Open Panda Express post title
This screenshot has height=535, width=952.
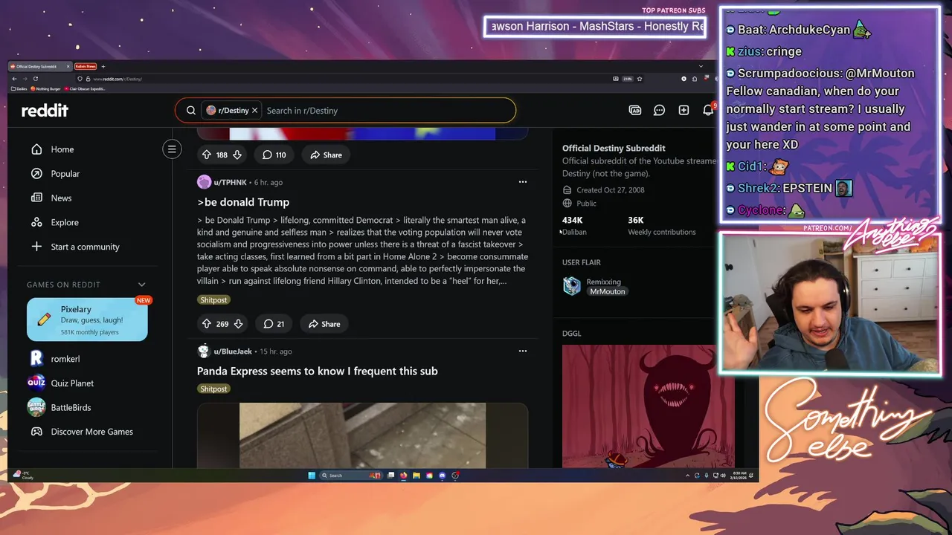[x=318, y=371]
